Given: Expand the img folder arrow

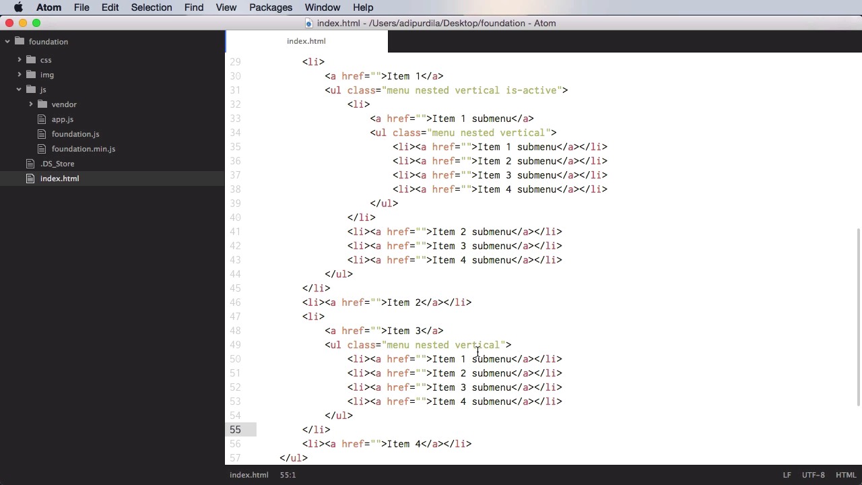Looking at the screenshot, I should coord(20,75).
